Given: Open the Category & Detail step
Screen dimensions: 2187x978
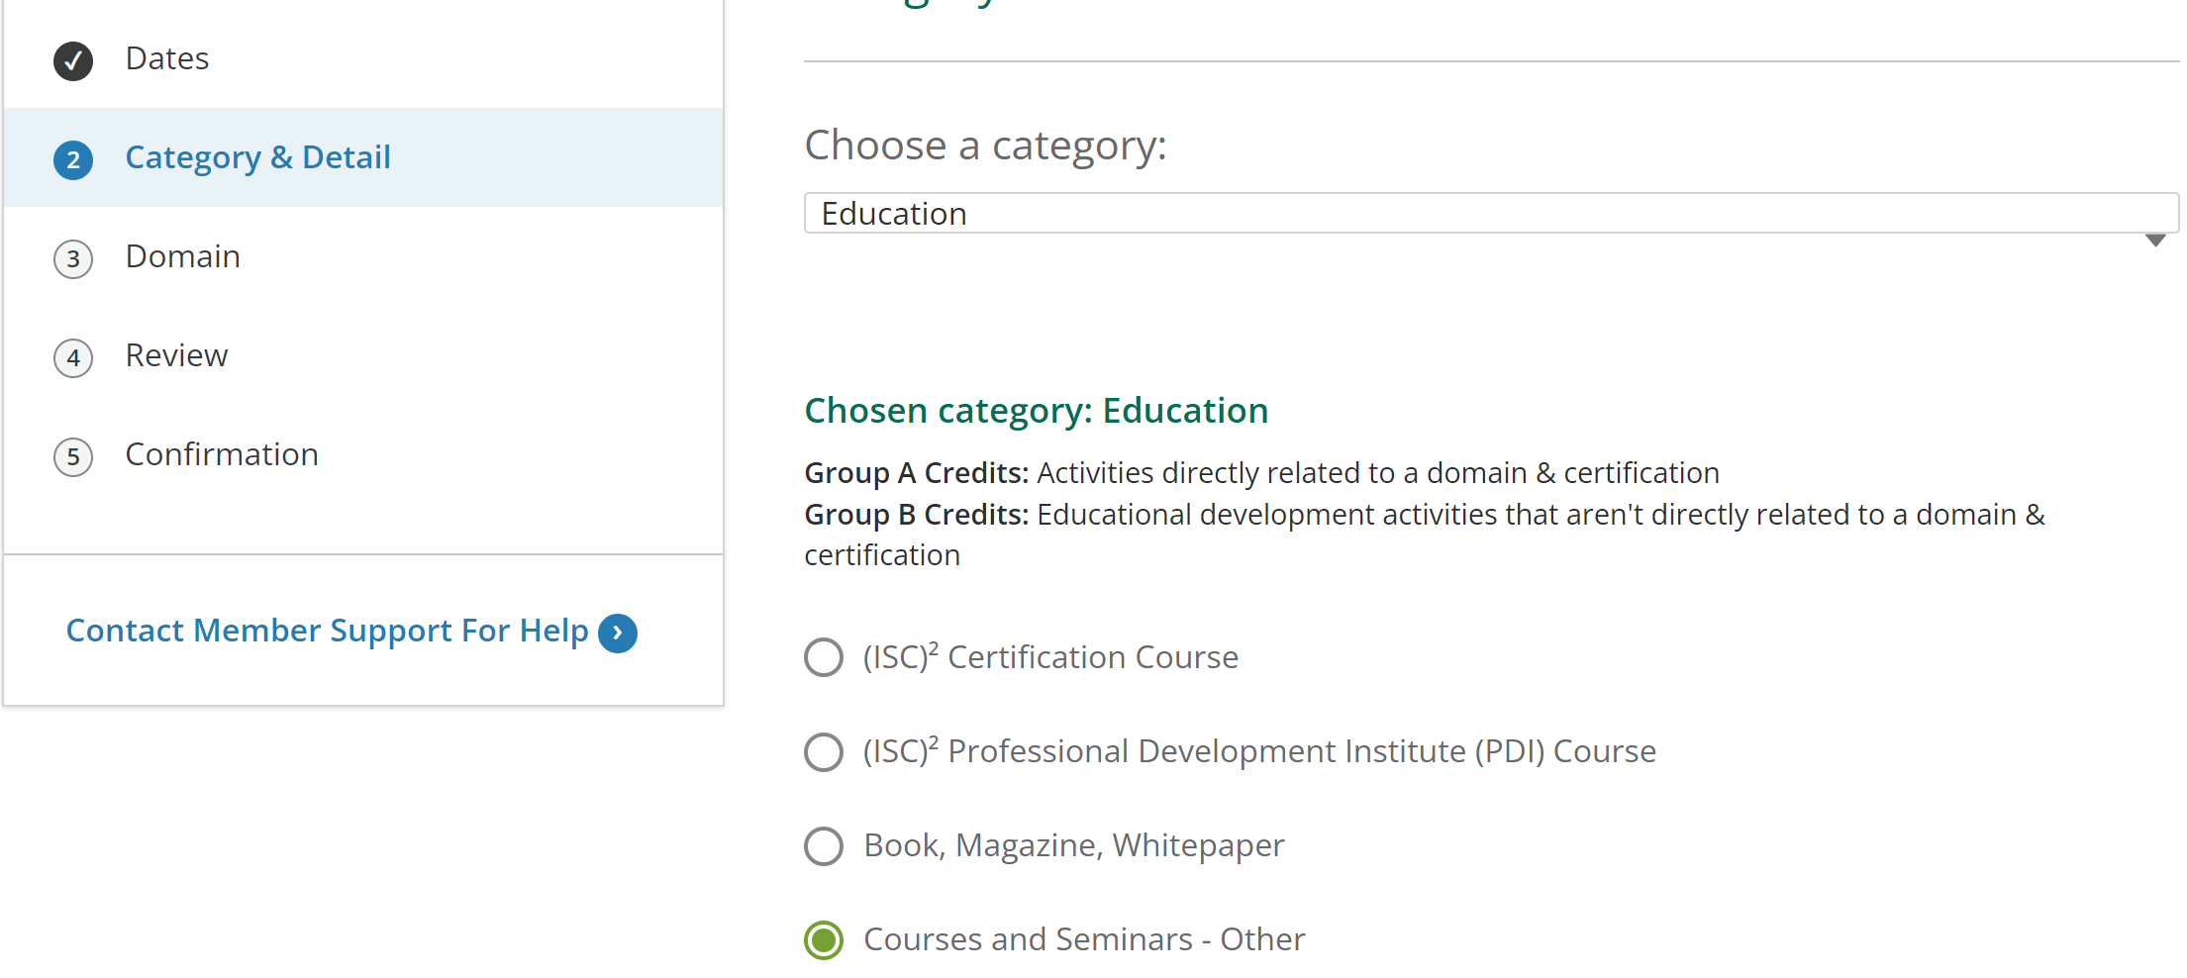Looking at the screenshot, I should pos(258,157).
